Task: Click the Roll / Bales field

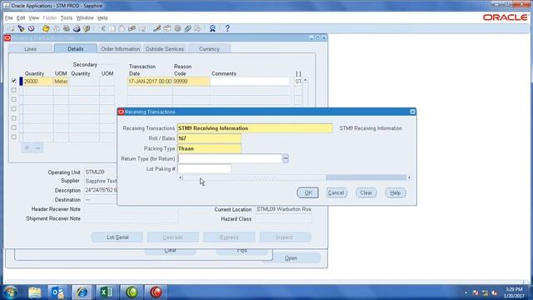Action: (209, 138)
